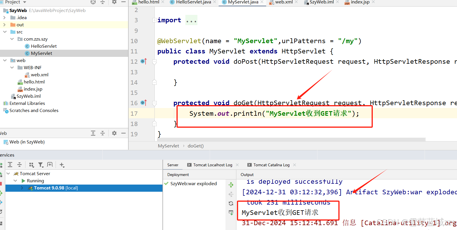Screen dimensions: 457x230
Task: Collapse all in the Project panel toolbar
Action: pos(103,2)
